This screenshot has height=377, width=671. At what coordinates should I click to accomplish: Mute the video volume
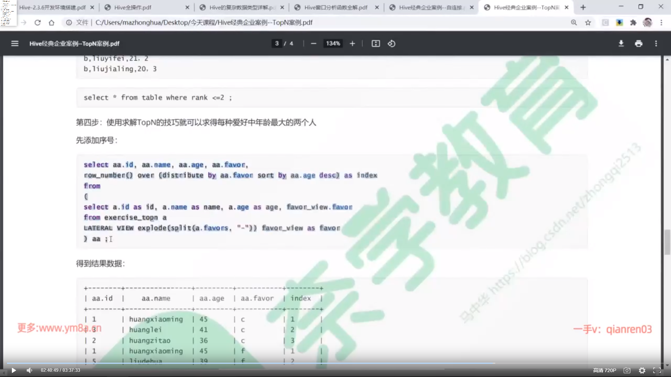point(29,370)
